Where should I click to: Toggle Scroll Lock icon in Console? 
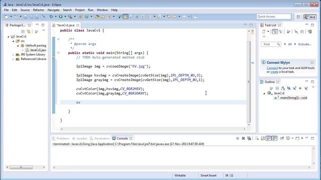(x=263, y=138)
